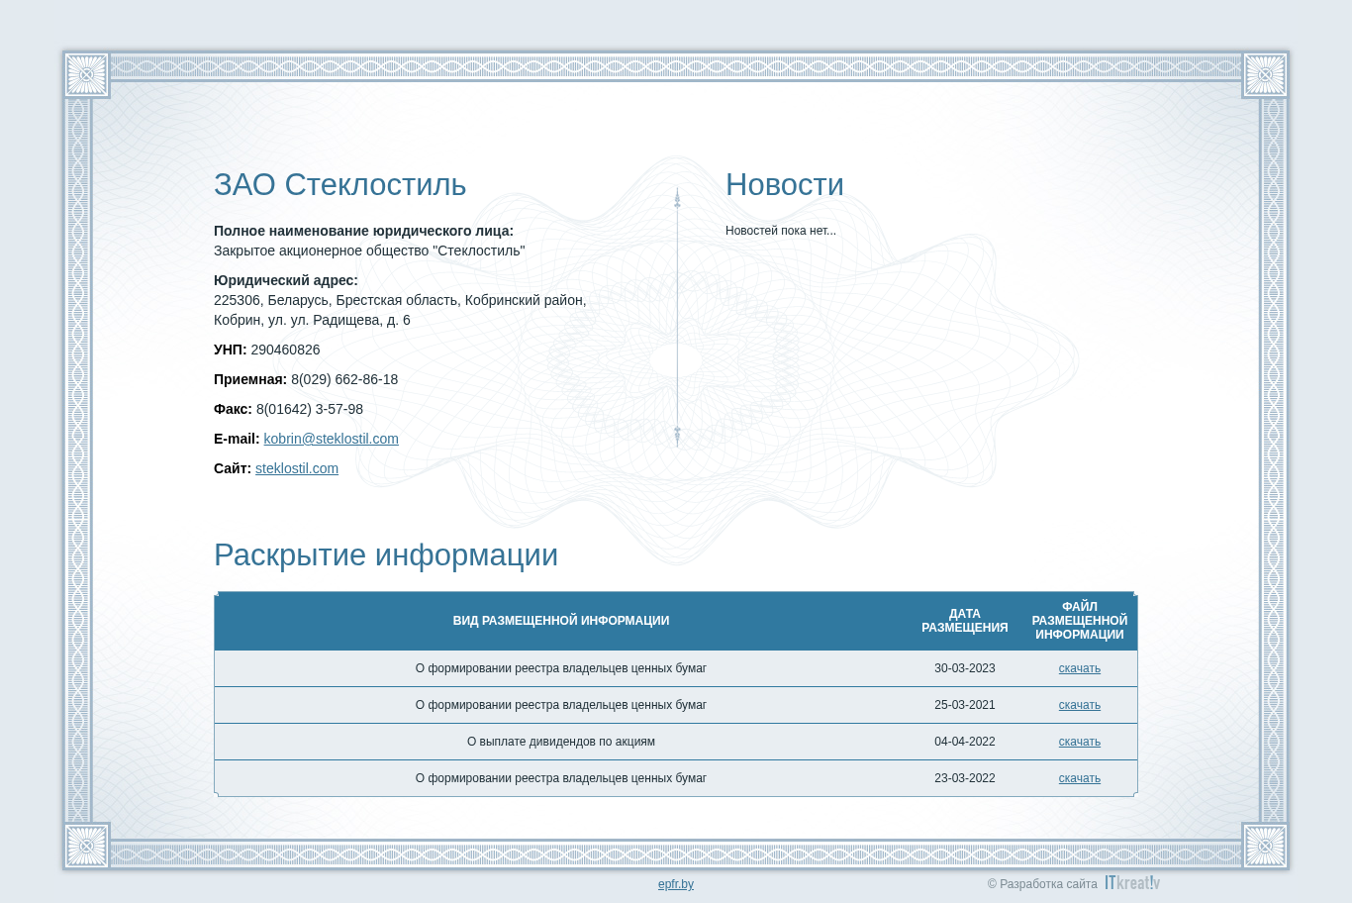Click column header ДАТА РАЗМЕЩЕНИЯ
Screen dimensions: 1352x903
pyautogui.click(x=965, y=621)
